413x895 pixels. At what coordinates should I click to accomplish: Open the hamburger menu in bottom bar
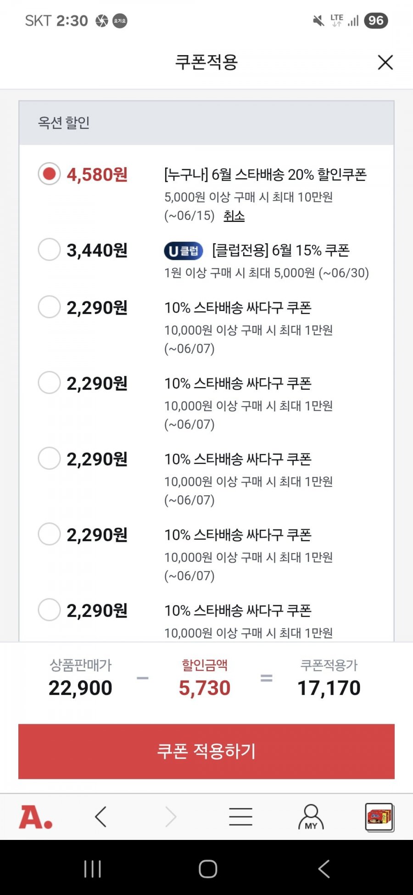pyautogui.click(x=240, y=817)
